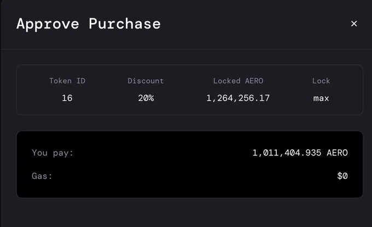This screenshot has height=227, width=372.
Task: Click the You pay label
Action: click(53, 153)
